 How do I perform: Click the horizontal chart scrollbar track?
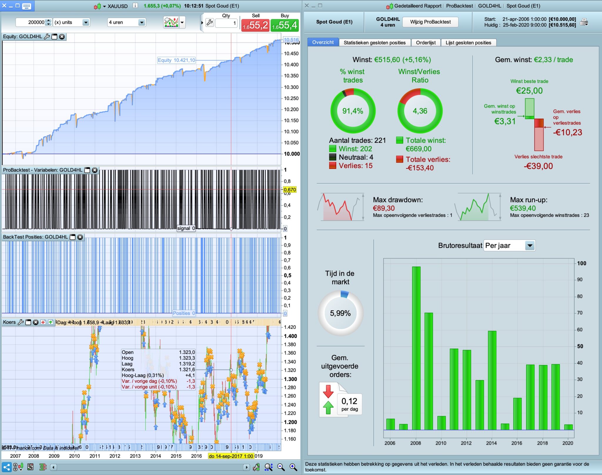click(x=150, y=467)
